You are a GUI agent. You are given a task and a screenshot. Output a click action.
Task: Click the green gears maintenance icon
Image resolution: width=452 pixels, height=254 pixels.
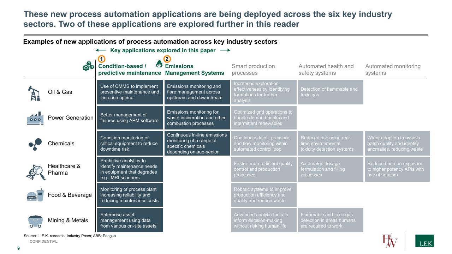[88, 66]
